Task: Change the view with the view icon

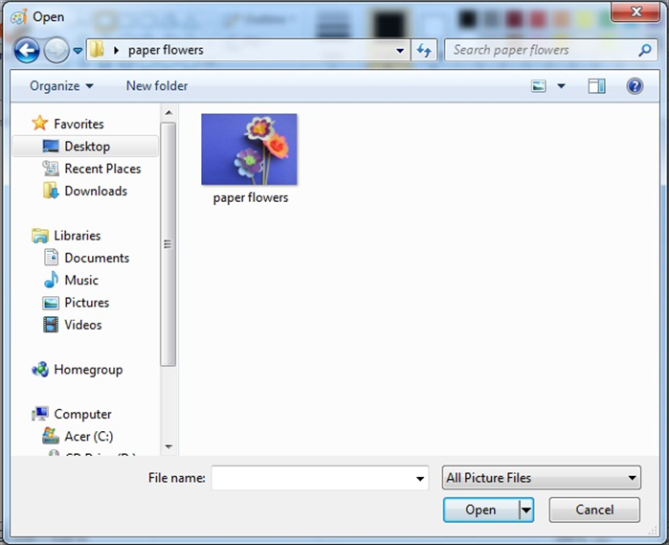Action: coord(539,86)
